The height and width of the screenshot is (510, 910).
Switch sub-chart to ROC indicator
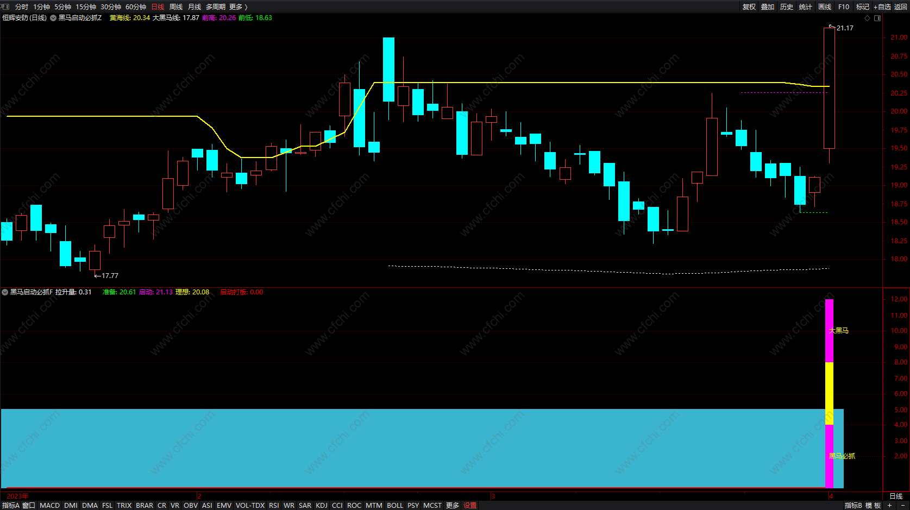(x=354, y=505)
